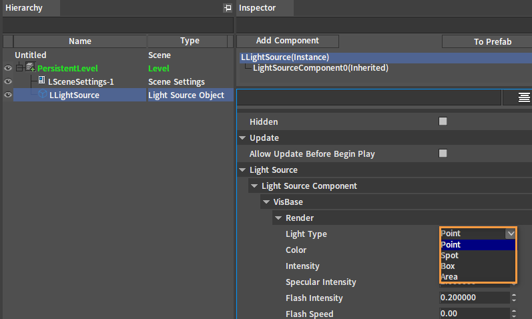Click the PersistentLevel level icon
The width and height of the screenshot is (532, 319).
click(30, 68)
